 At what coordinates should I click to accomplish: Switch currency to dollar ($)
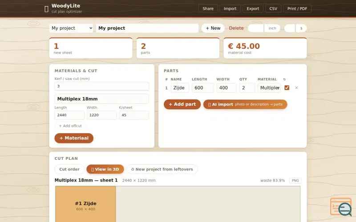pyautogui.click(x=301, y=28)
